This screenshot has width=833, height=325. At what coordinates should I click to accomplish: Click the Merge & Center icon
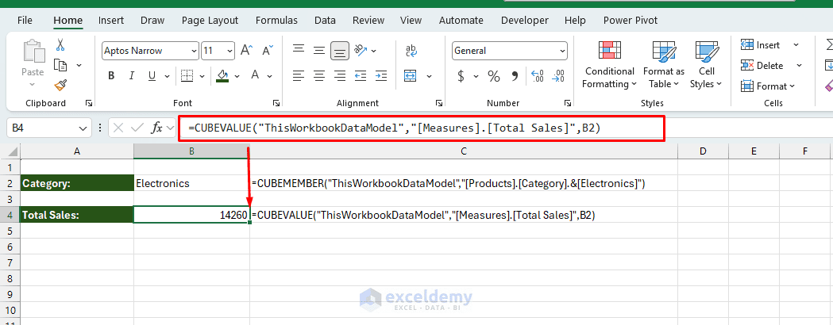coord(410,75)
